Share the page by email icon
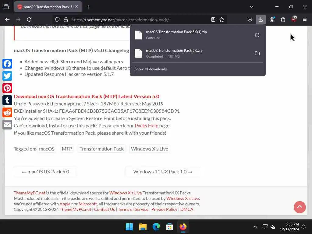 pos(7,125)
